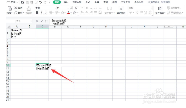Screen dimensions: 186x108
Task: Click the eraser clear-format icon
Action: point(75,13)
